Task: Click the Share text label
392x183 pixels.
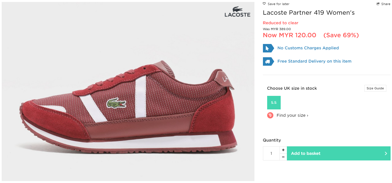Action: 386,4
